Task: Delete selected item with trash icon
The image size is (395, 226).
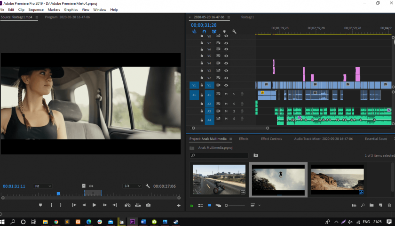Action: point(389,205)
